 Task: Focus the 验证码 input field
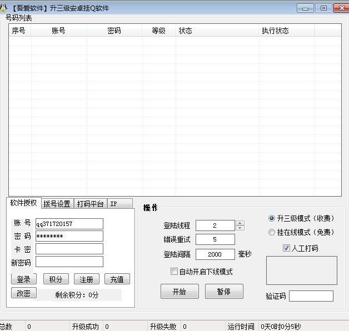click(x=311, y=296)
